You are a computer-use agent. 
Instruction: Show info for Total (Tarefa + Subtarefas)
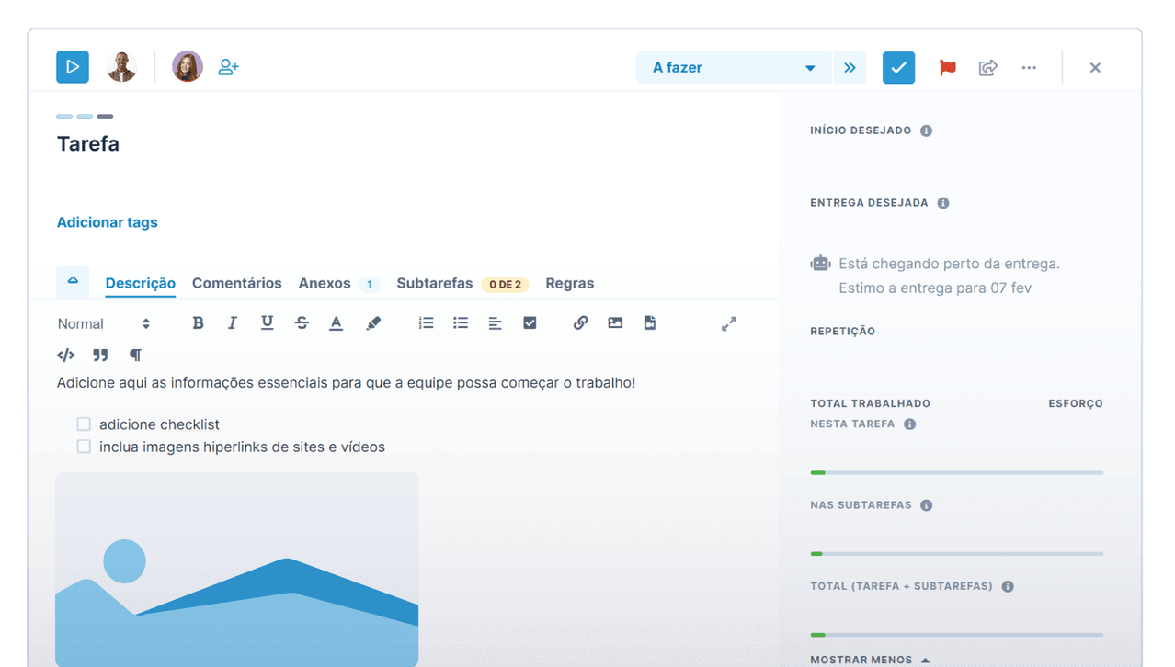click(1008, 586)
